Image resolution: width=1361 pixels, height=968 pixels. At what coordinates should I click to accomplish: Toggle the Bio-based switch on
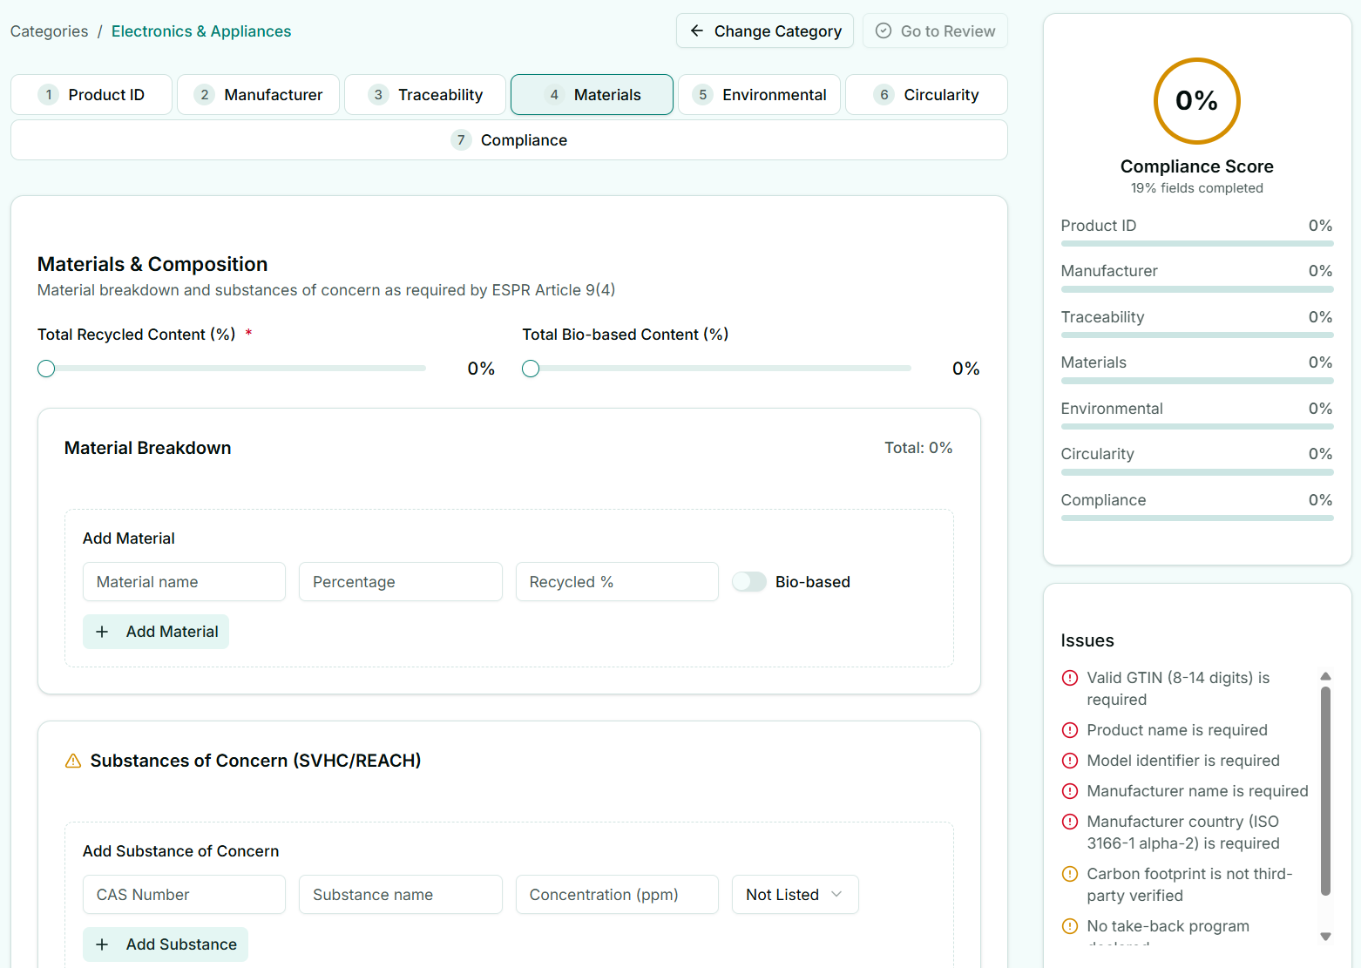[x=748, y=582]
